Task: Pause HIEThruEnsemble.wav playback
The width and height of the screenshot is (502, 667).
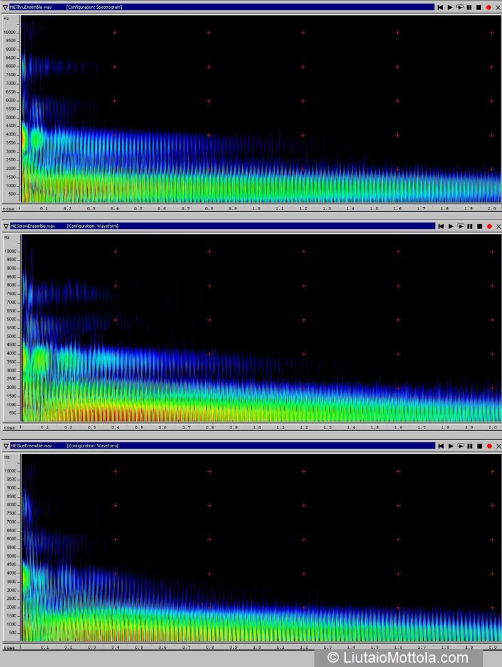Action: tap(469, 8)
